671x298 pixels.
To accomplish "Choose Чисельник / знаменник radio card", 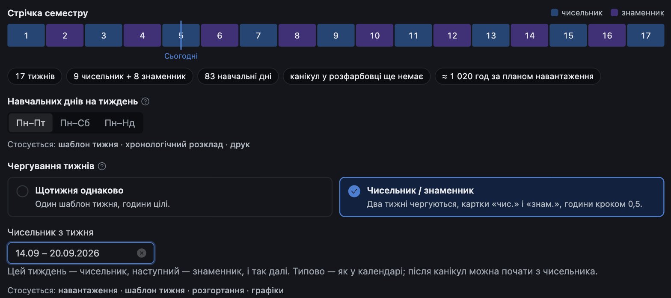I will (502, 197).
